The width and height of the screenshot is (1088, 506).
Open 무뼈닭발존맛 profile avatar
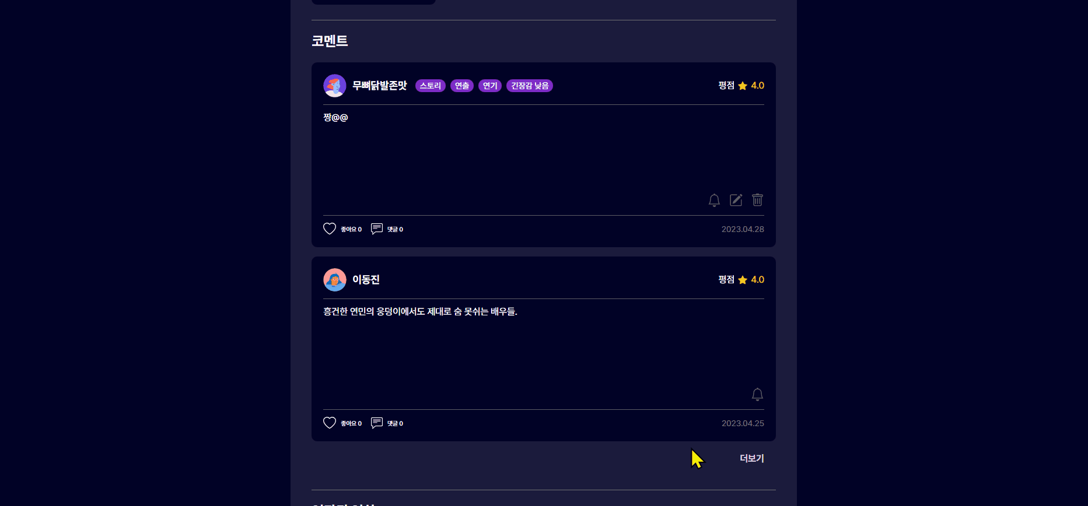[335, 86]
